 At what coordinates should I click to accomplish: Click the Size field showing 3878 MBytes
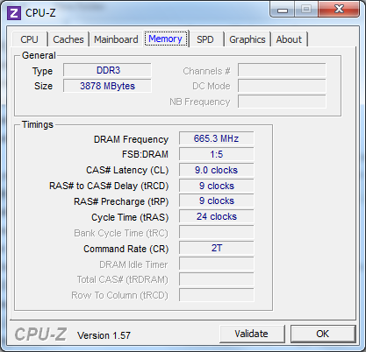pyautogui.click(x=107, y=86)
